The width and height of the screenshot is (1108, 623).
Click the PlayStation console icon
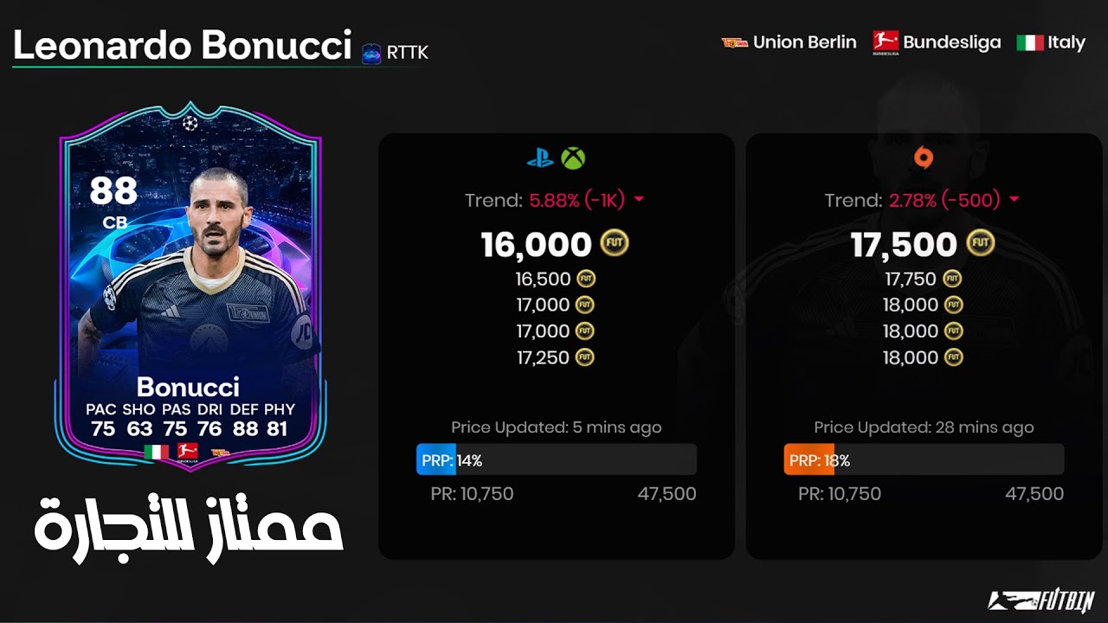tap(540, 158)
